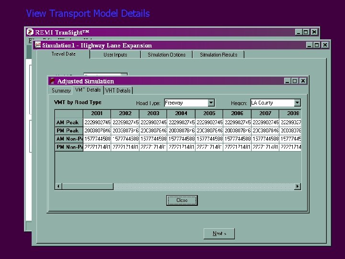Viewport: 345px width, 259px height.
Task: Maximize the REMI TranSight main window
Action: (306, 32)
